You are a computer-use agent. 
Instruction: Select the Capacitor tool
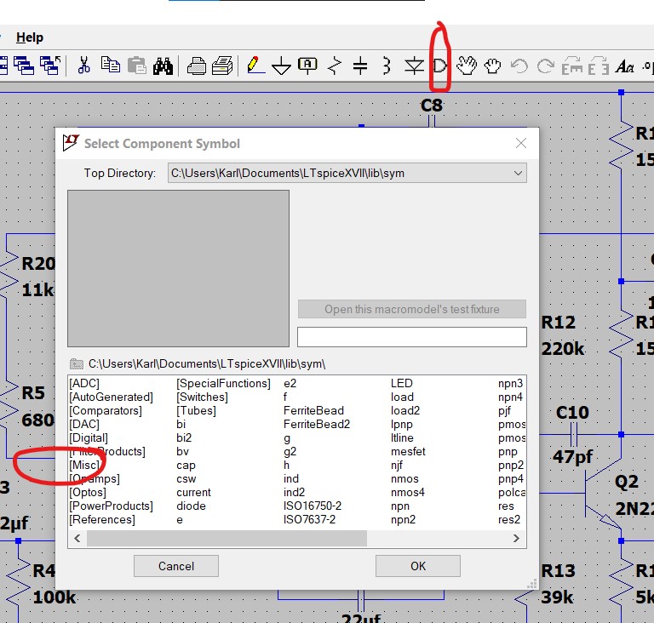click(360, 66)
